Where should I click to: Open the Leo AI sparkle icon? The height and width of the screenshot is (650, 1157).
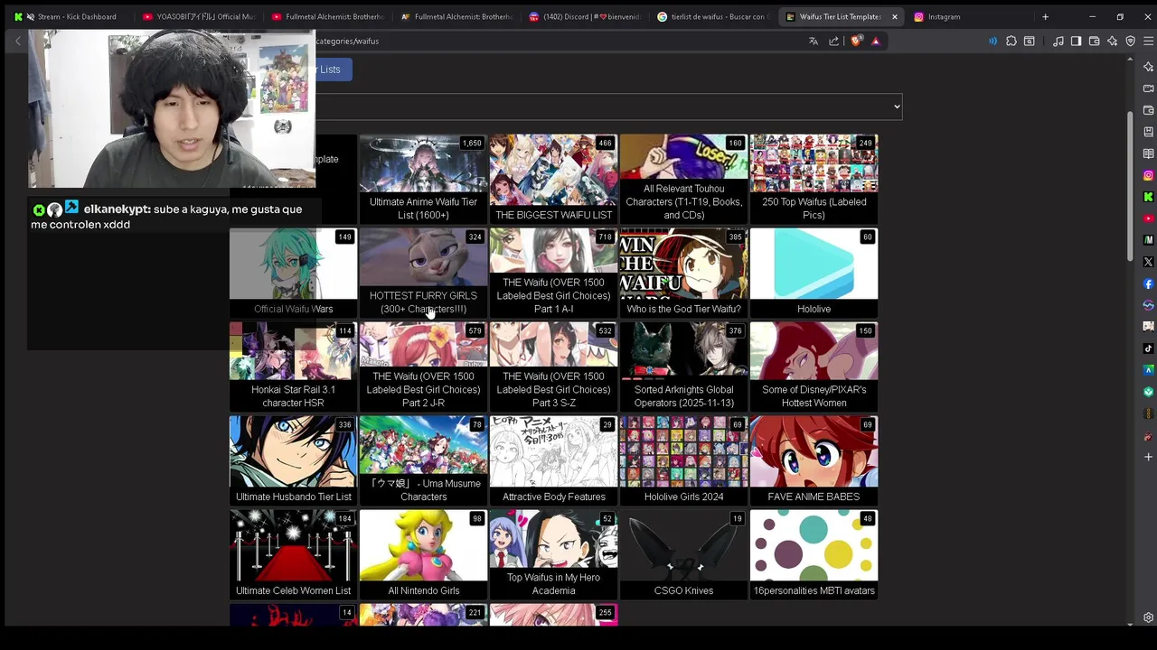click(x=1112, y=41)
